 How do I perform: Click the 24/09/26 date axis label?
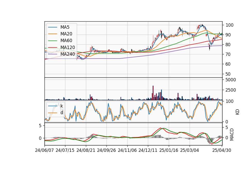pos(106,150)
